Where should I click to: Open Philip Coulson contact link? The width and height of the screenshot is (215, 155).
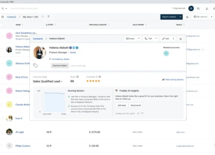[x=23, y=146]
